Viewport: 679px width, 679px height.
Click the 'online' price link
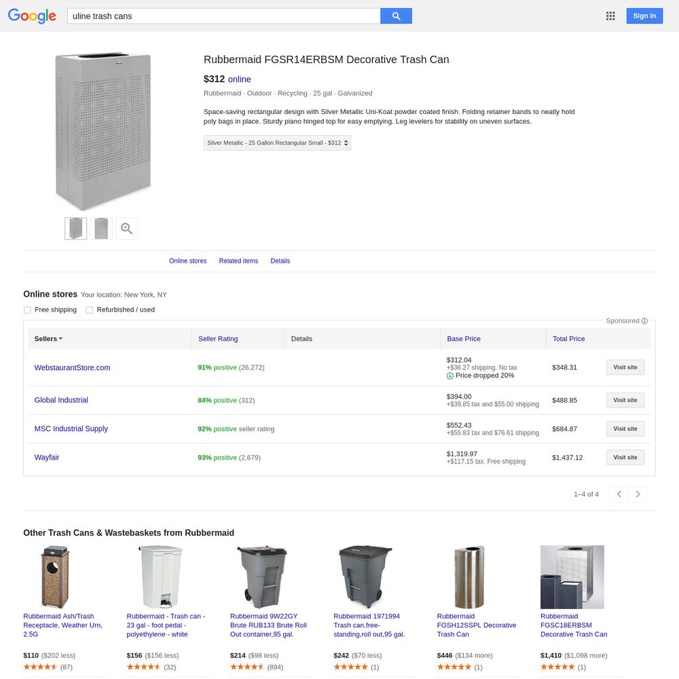point(240,79)
